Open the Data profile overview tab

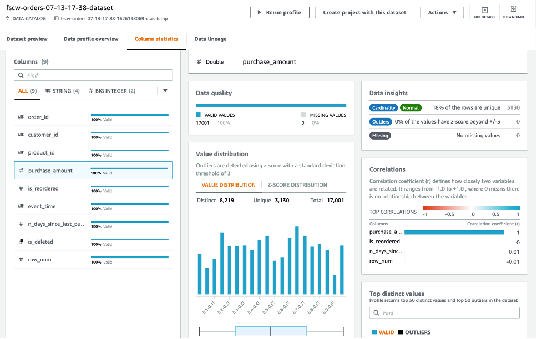[x=91, y=39]
